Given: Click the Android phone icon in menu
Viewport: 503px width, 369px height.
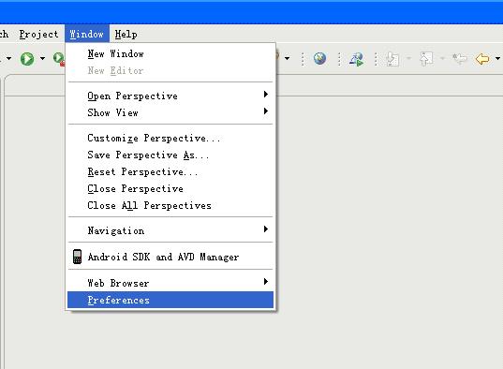Looking at the screenshot, I should [77, 257].
